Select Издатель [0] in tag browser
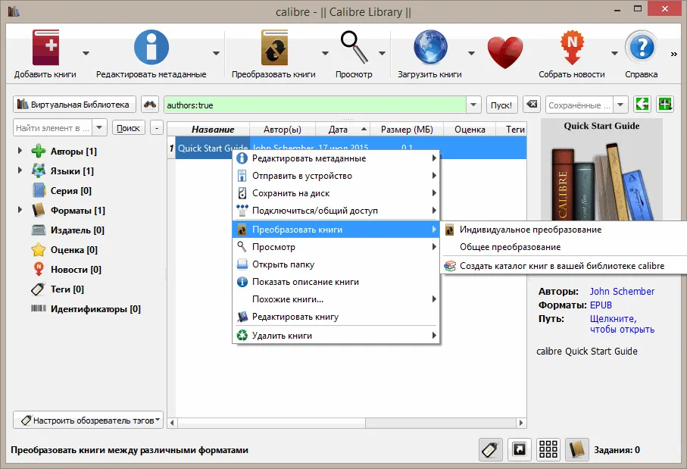The image size is (687, 469). 68,230
